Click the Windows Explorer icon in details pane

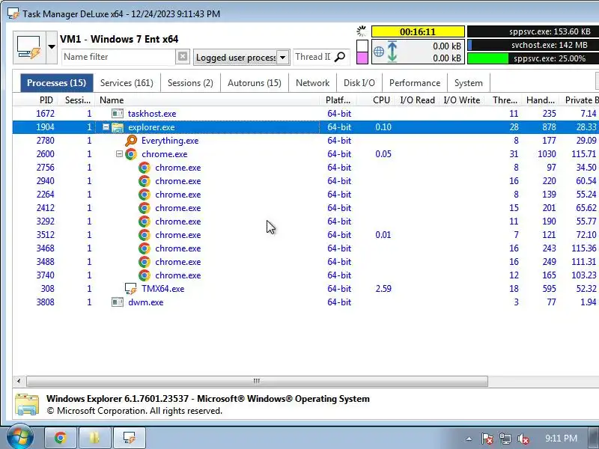(27, 404)
